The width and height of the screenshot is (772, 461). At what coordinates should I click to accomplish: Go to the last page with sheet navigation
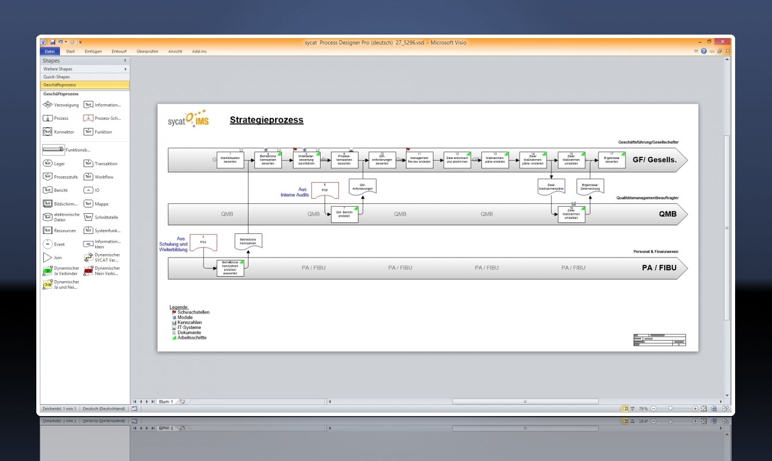click(x=153, y=401)
